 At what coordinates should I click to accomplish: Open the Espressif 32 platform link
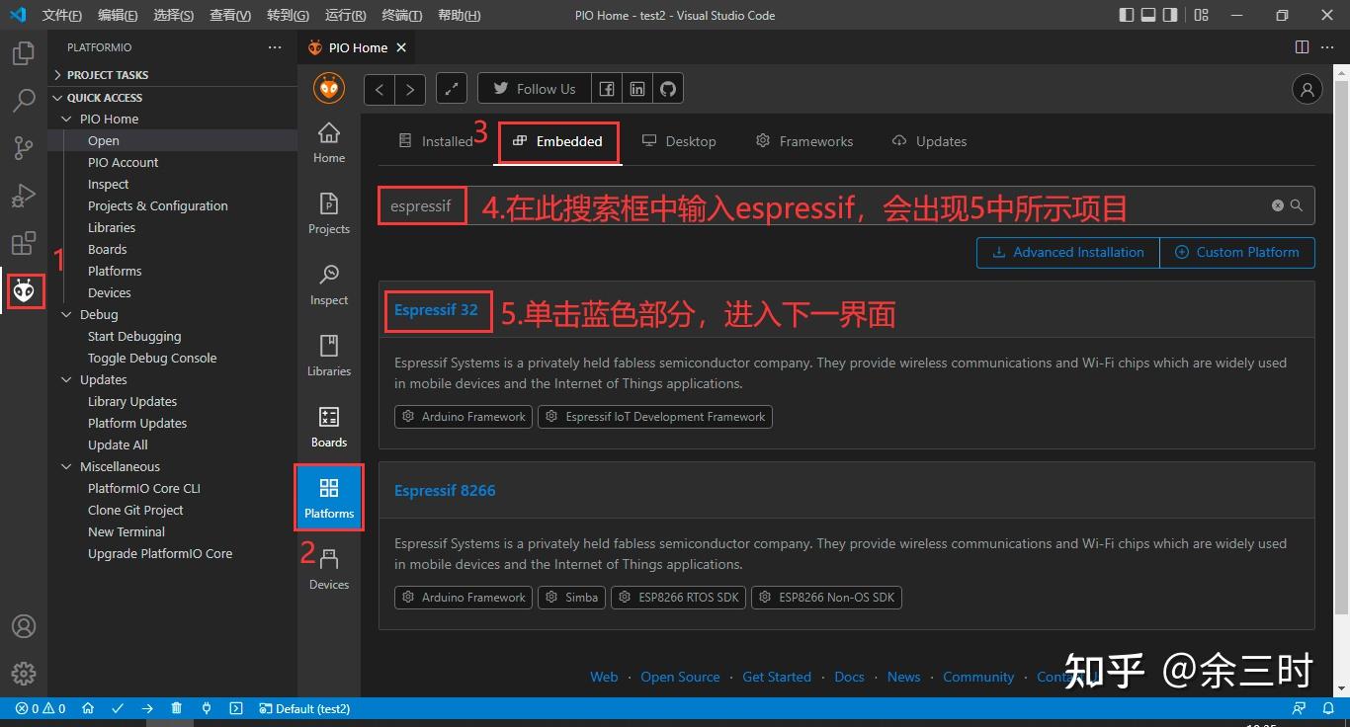click(437, 309)
